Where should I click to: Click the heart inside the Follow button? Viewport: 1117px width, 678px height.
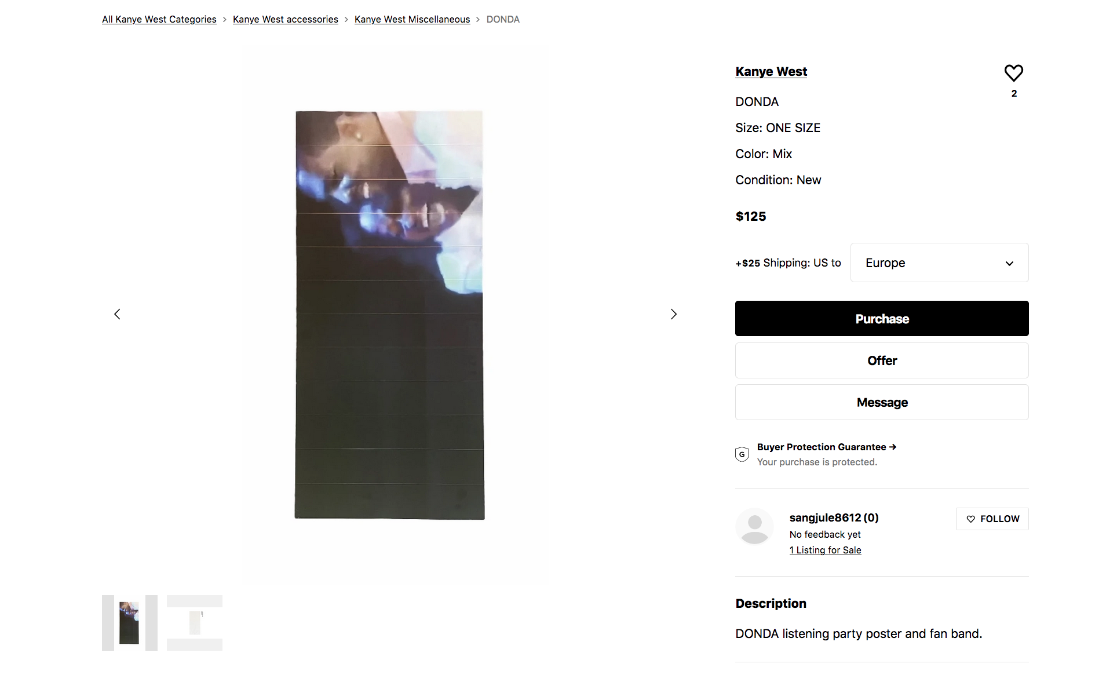(x=970, y=519)
